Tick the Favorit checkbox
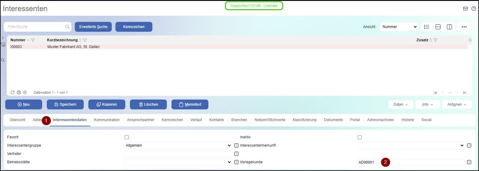This screenshot has width=479, height=171. point(127,137)
